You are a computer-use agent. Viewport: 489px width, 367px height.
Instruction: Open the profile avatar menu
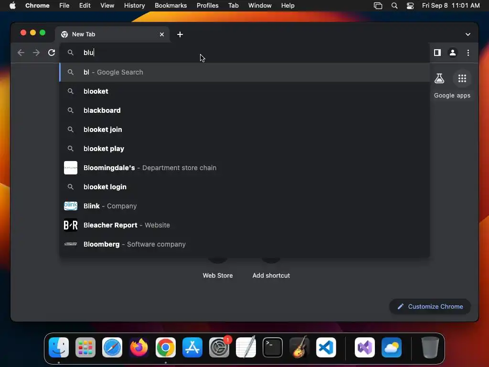tap(453, 53)
